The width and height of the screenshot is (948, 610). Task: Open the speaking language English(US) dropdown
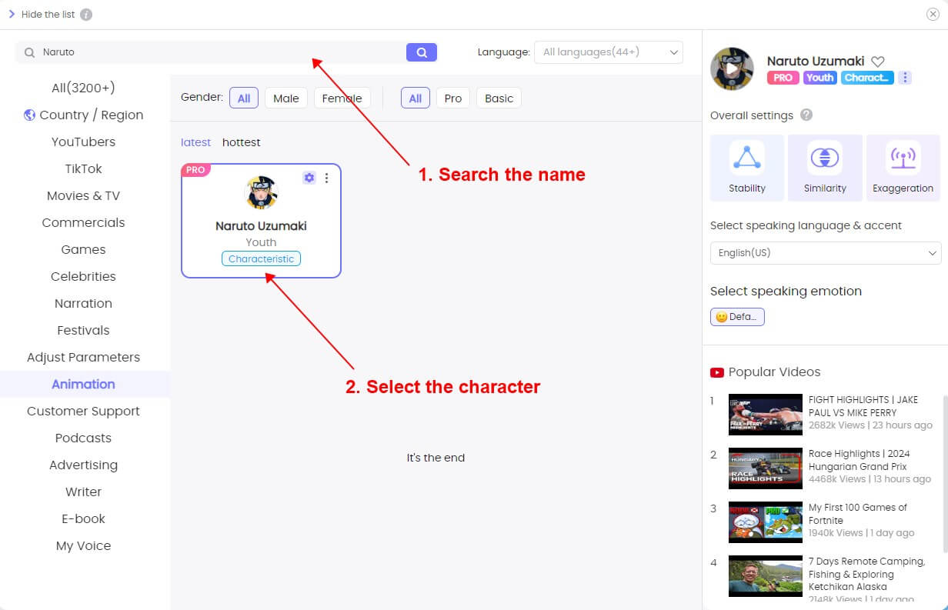[x=826, y=252]
